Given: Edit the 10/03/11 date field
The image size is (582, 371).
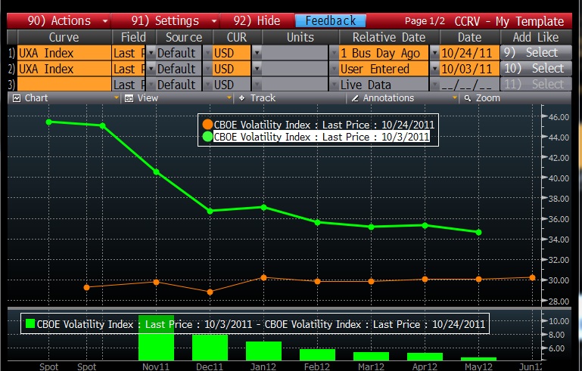Looking at the screenshot, I should point(469,69).
